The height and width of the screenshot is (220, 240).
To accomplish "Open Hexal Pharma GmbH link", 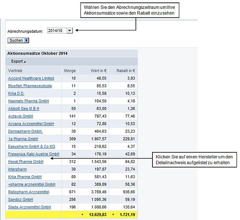I will click(x=26, y=161).
